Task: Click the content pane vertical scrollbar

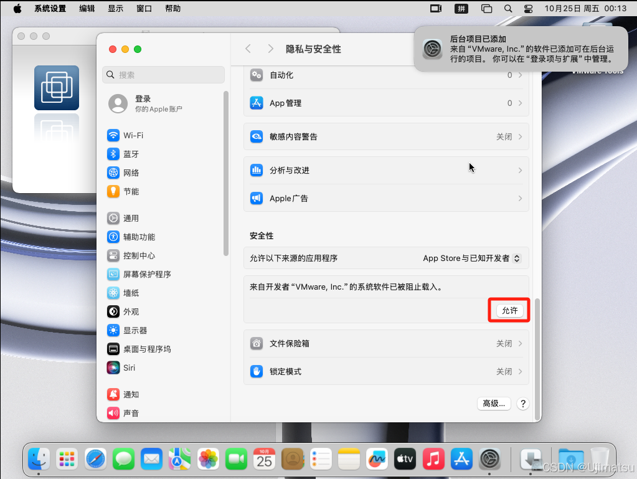Action: click(537, 359)
